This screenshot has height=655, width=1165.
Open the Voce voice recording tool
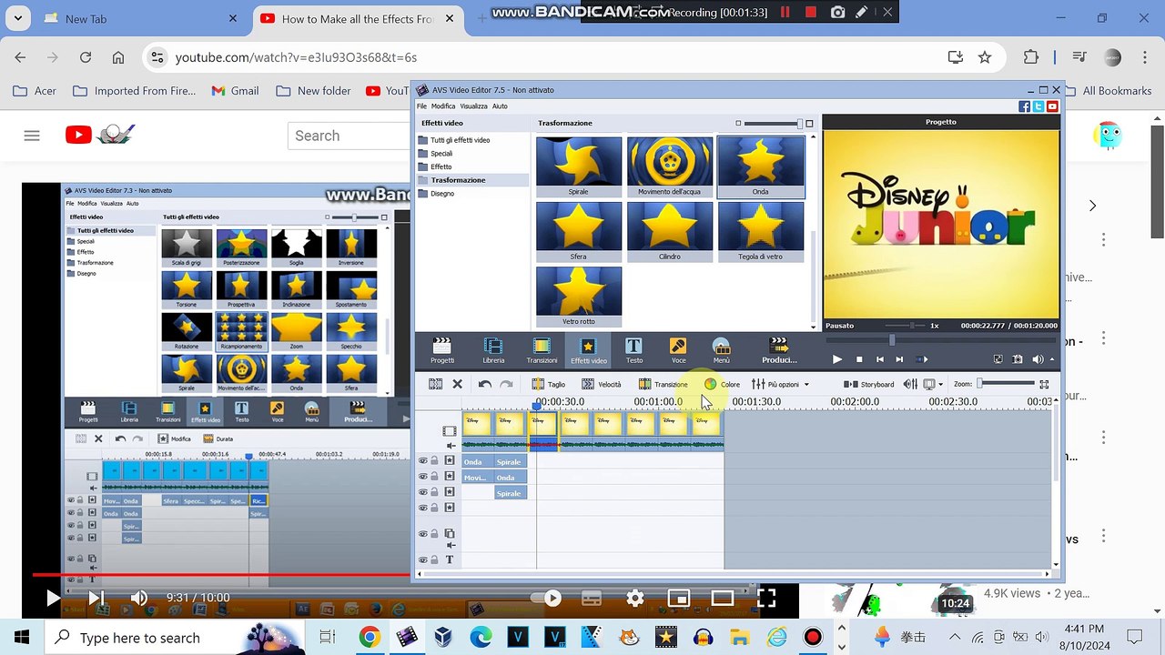click(678, 350)
